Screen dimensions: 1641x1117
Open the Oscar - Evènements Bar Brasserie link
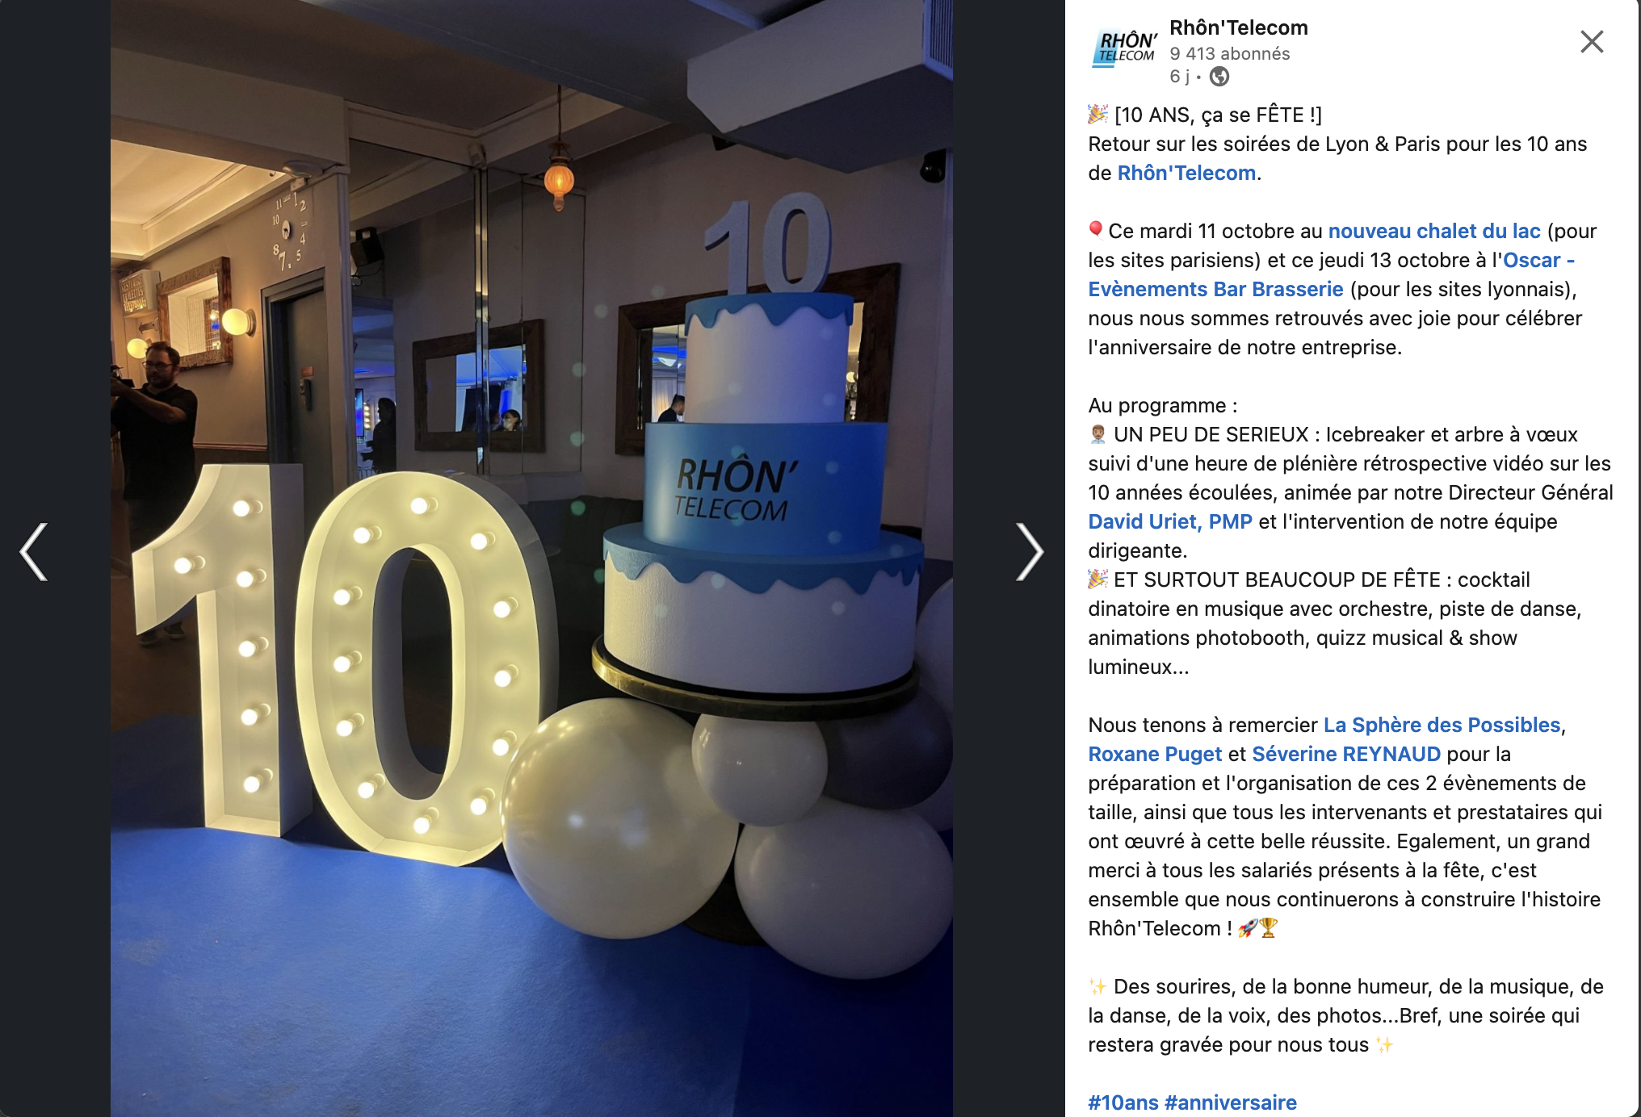pos(1331,274)
